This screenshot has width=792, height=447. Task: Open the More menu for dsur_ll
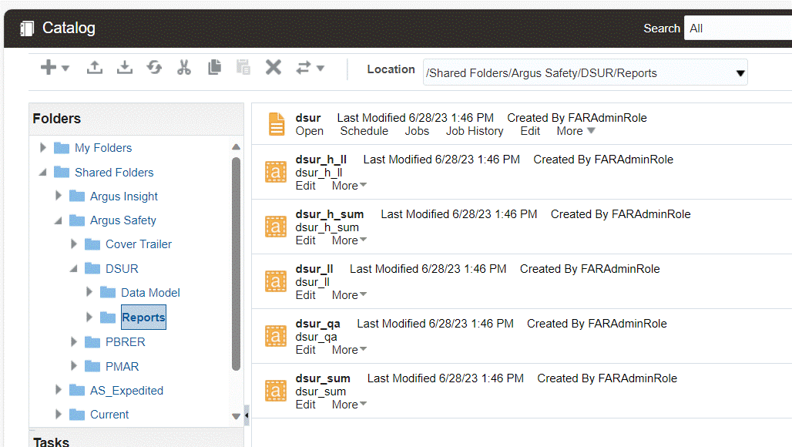click(349, 295)
